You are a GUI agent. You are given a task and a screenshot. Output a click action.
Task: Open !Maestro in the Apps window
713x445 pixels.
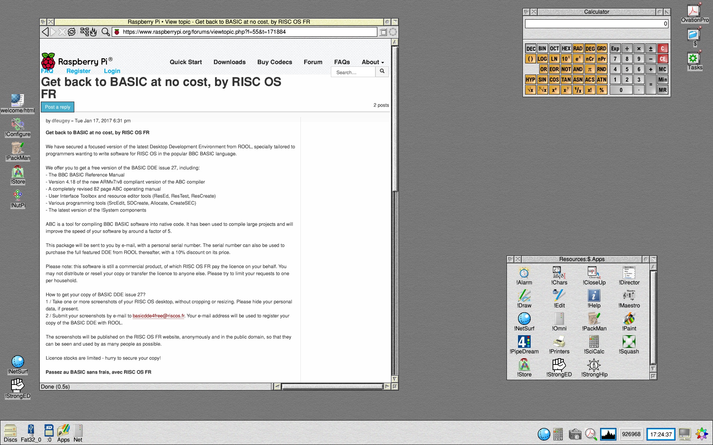629,299
